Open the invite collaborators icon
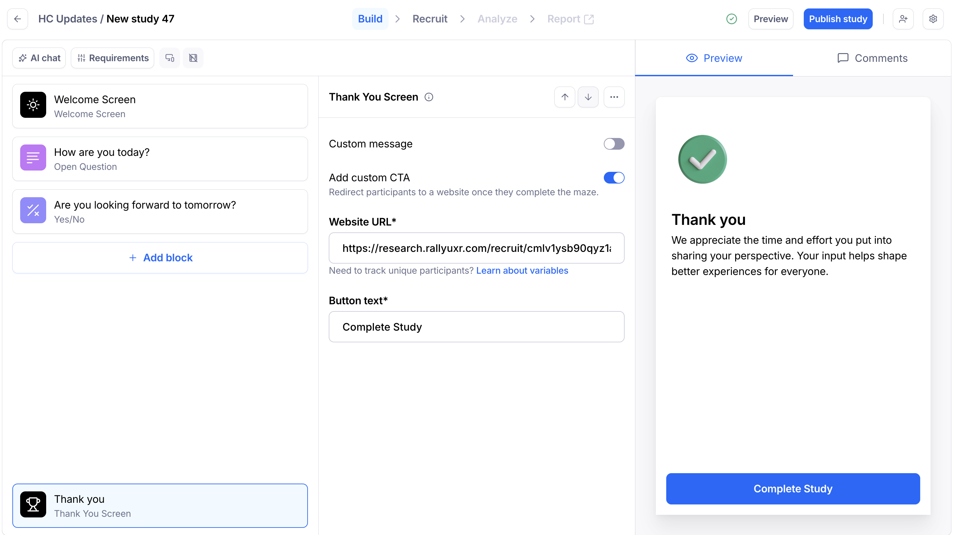This screenshot has height=535, width=954. tap(903, 19)
